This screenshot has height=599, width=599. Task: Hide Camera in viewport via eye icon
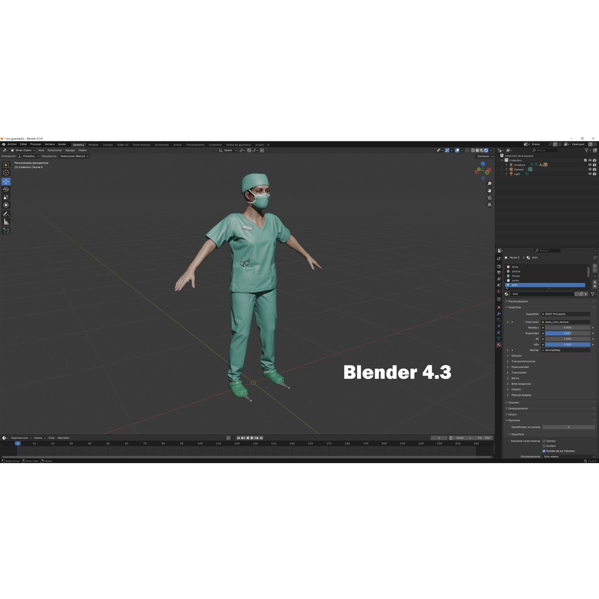(590, 170)
